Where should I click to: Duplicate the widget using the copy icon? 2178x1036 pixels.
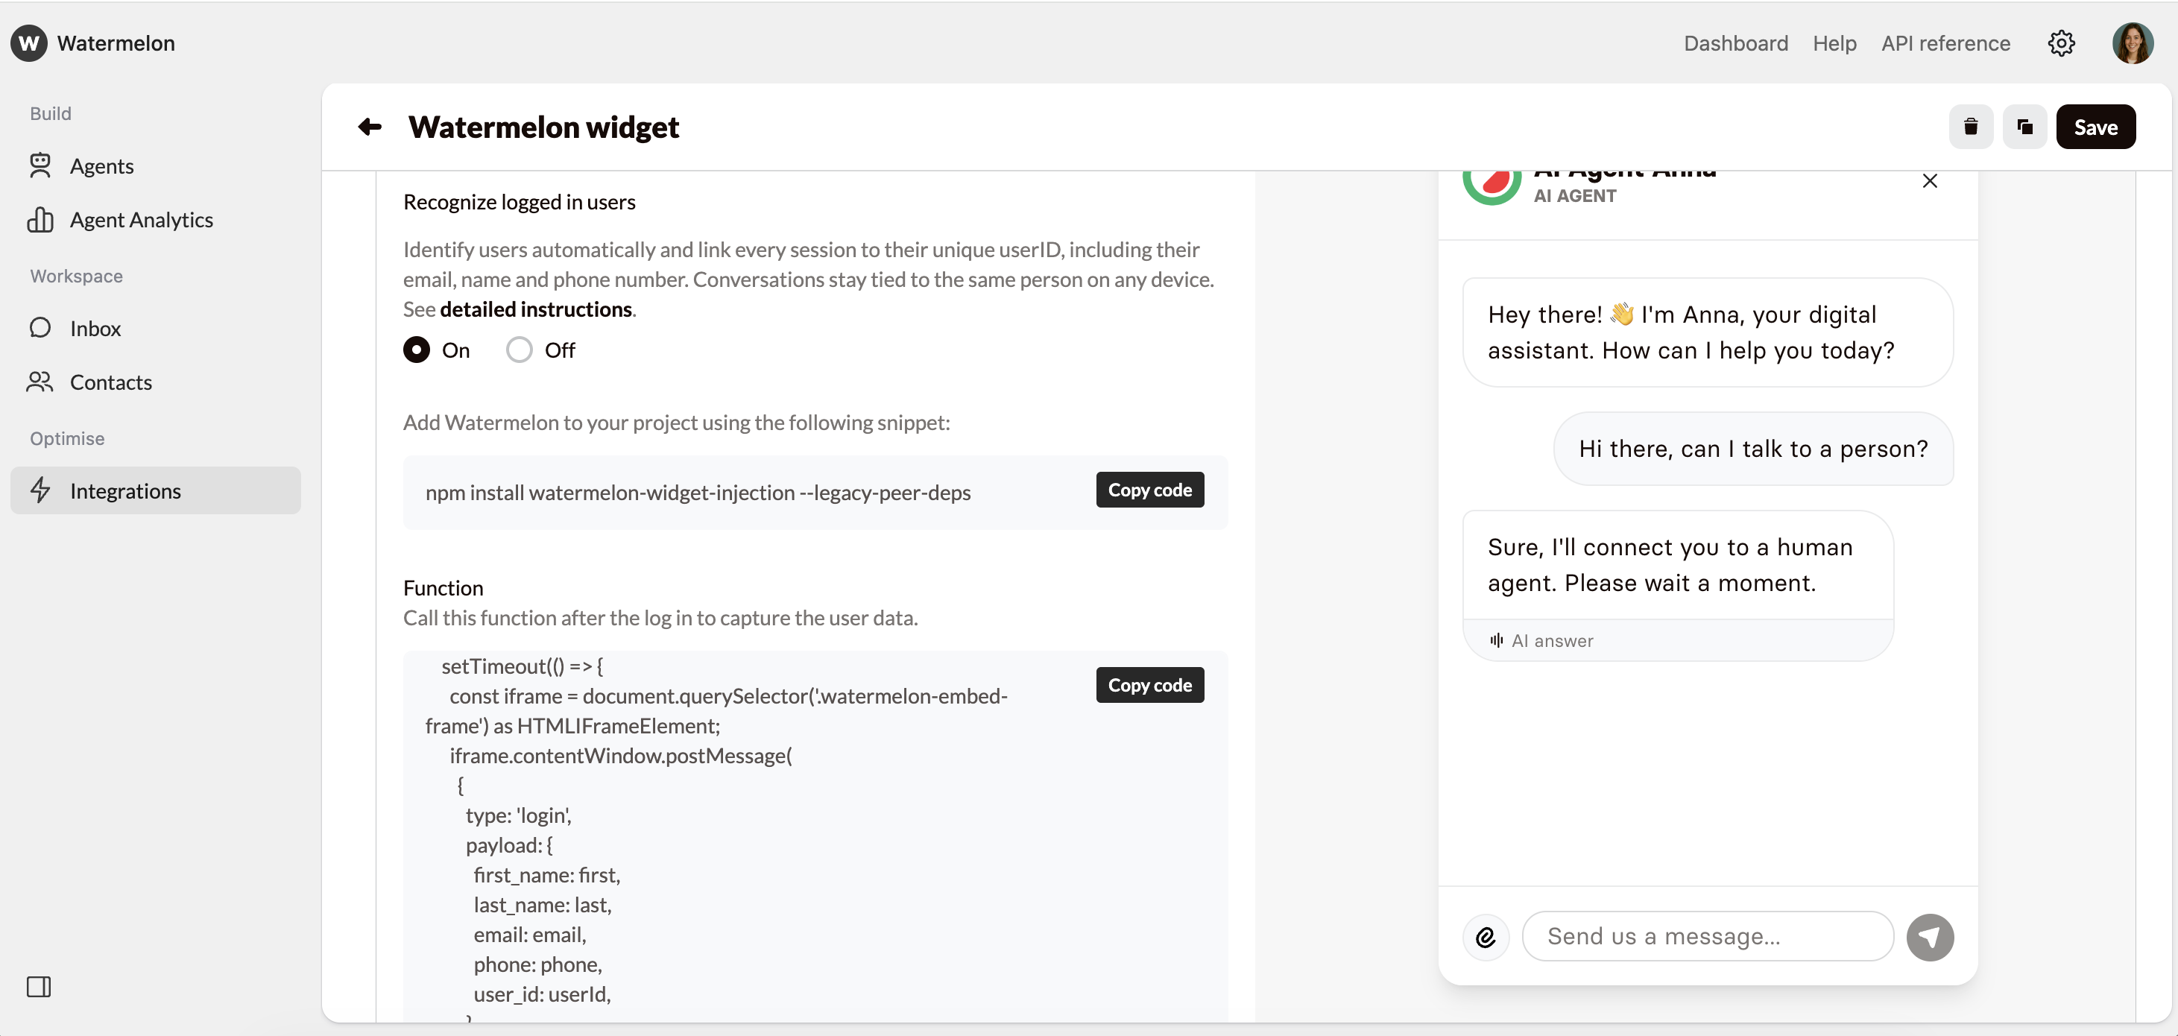coord(2024,127)
